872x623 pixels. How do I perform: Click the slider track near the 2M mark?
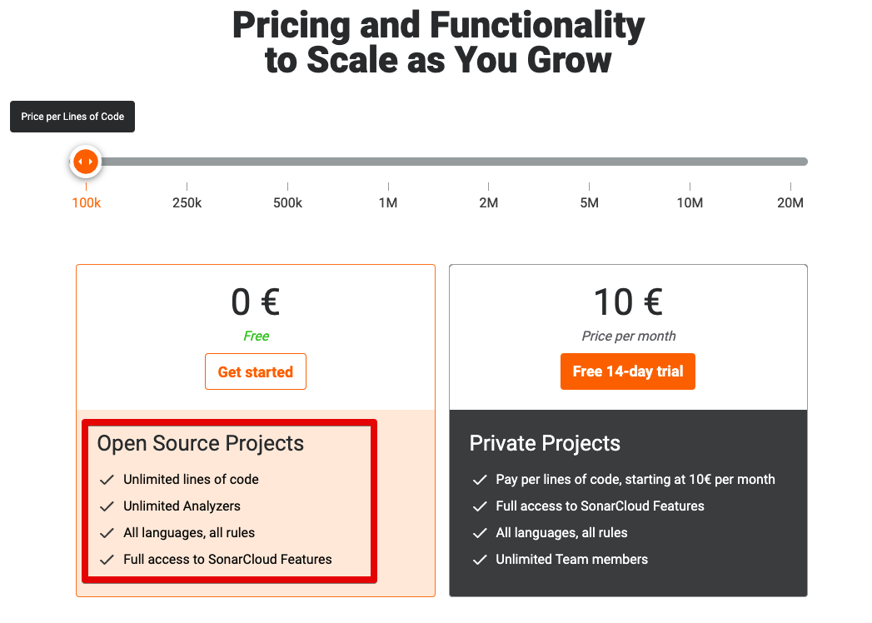pyautogui.click(x=489, y=161)
